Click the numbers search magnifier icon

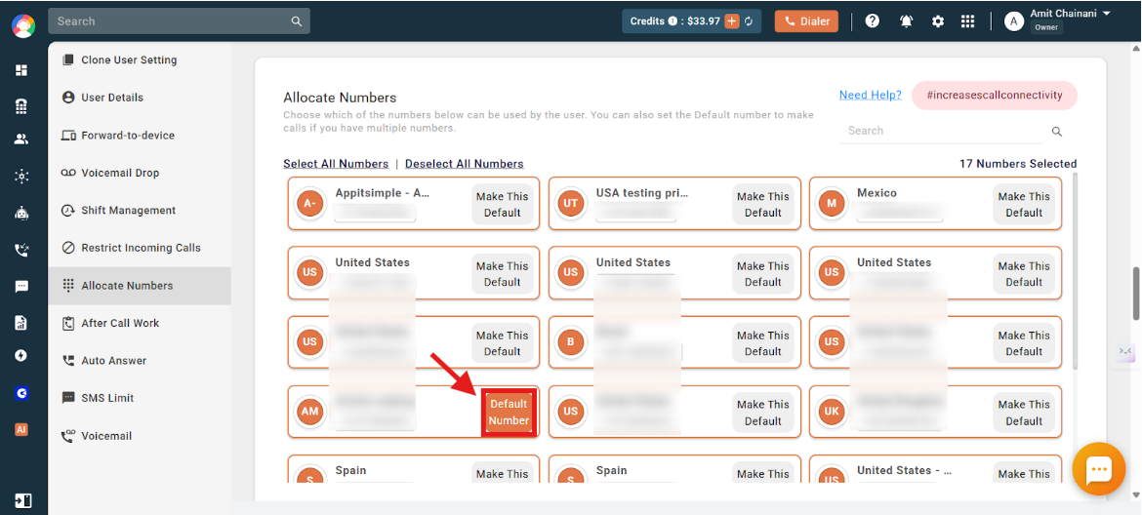(x=1057, y=132)
